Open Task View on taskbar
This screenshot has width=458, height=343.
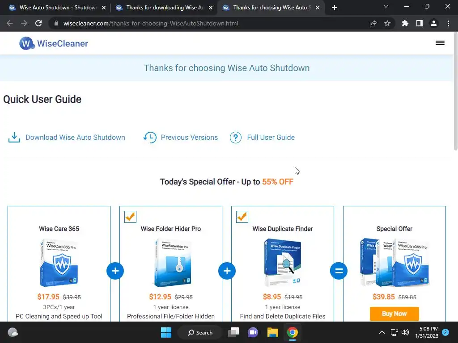pos(233,332)
